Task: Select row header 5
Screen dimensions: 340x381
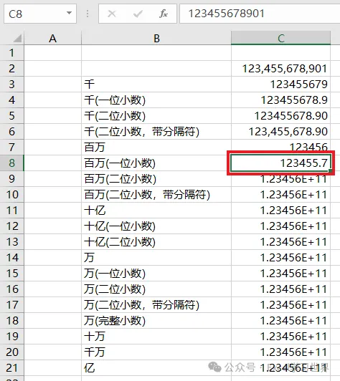Action: pyautogui.click(x=11, y=116)
